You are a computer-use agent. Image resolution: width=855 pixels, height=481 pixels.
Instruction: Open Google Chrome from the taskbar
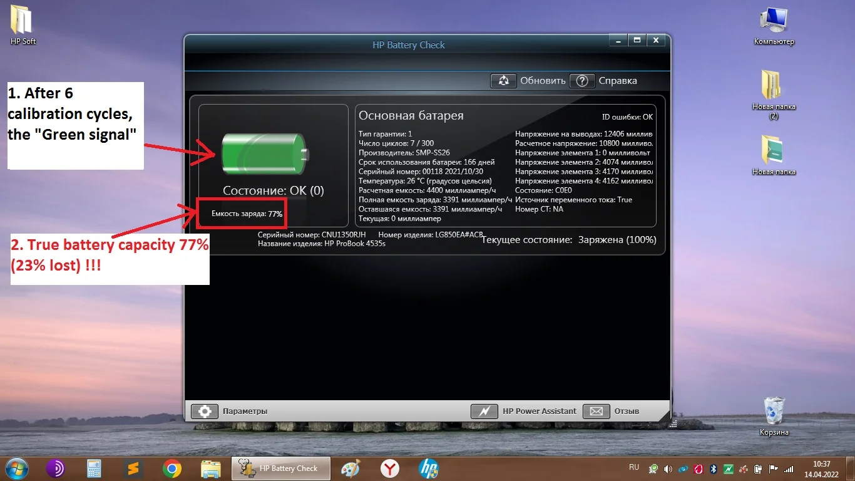172,468
